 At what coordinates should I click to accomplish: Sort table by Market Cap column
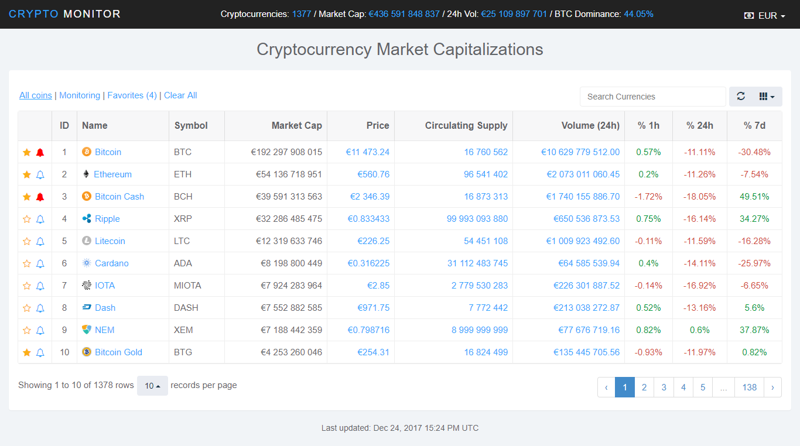tap(276, 126)
